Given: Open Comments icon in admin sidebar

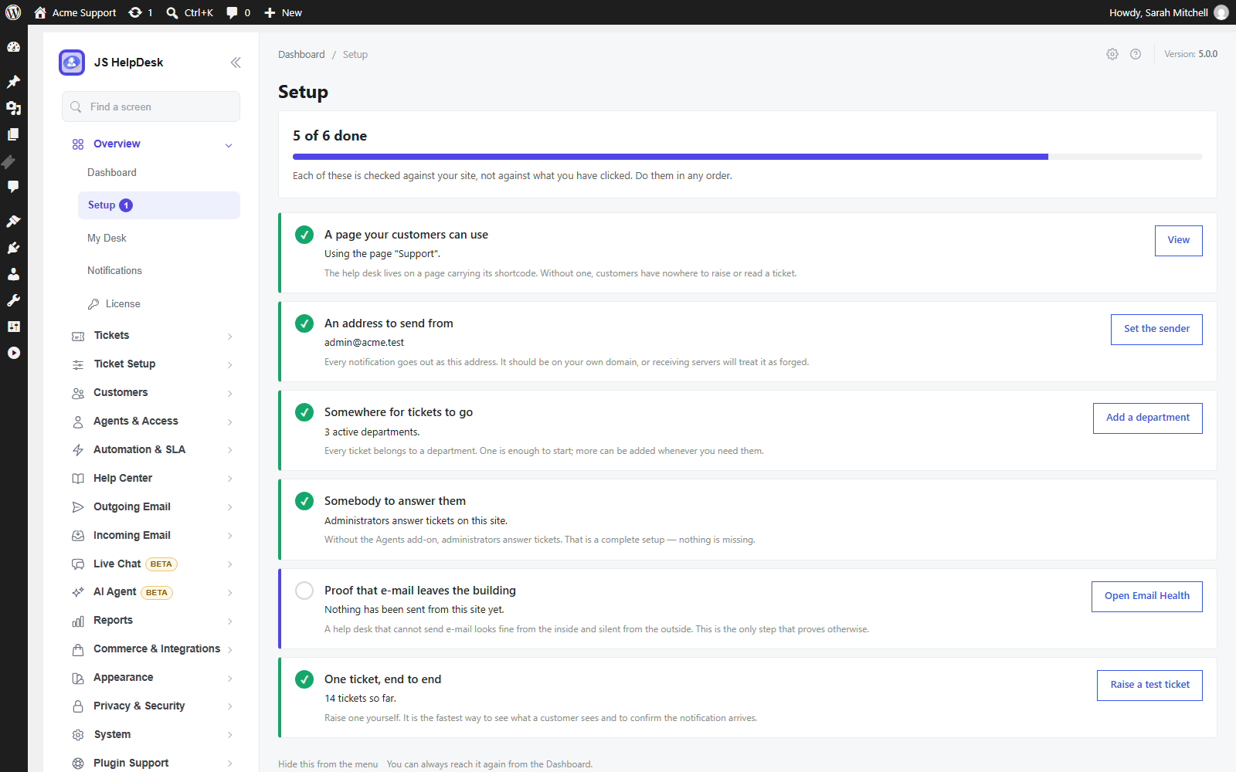Looking at the screenshot, I should pos(13,187).
